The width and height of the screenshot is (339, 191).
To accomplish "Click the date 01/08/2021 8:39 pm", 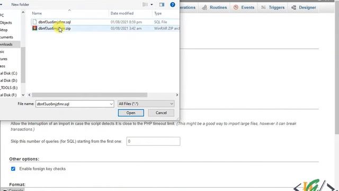I will tap(126, 22).
